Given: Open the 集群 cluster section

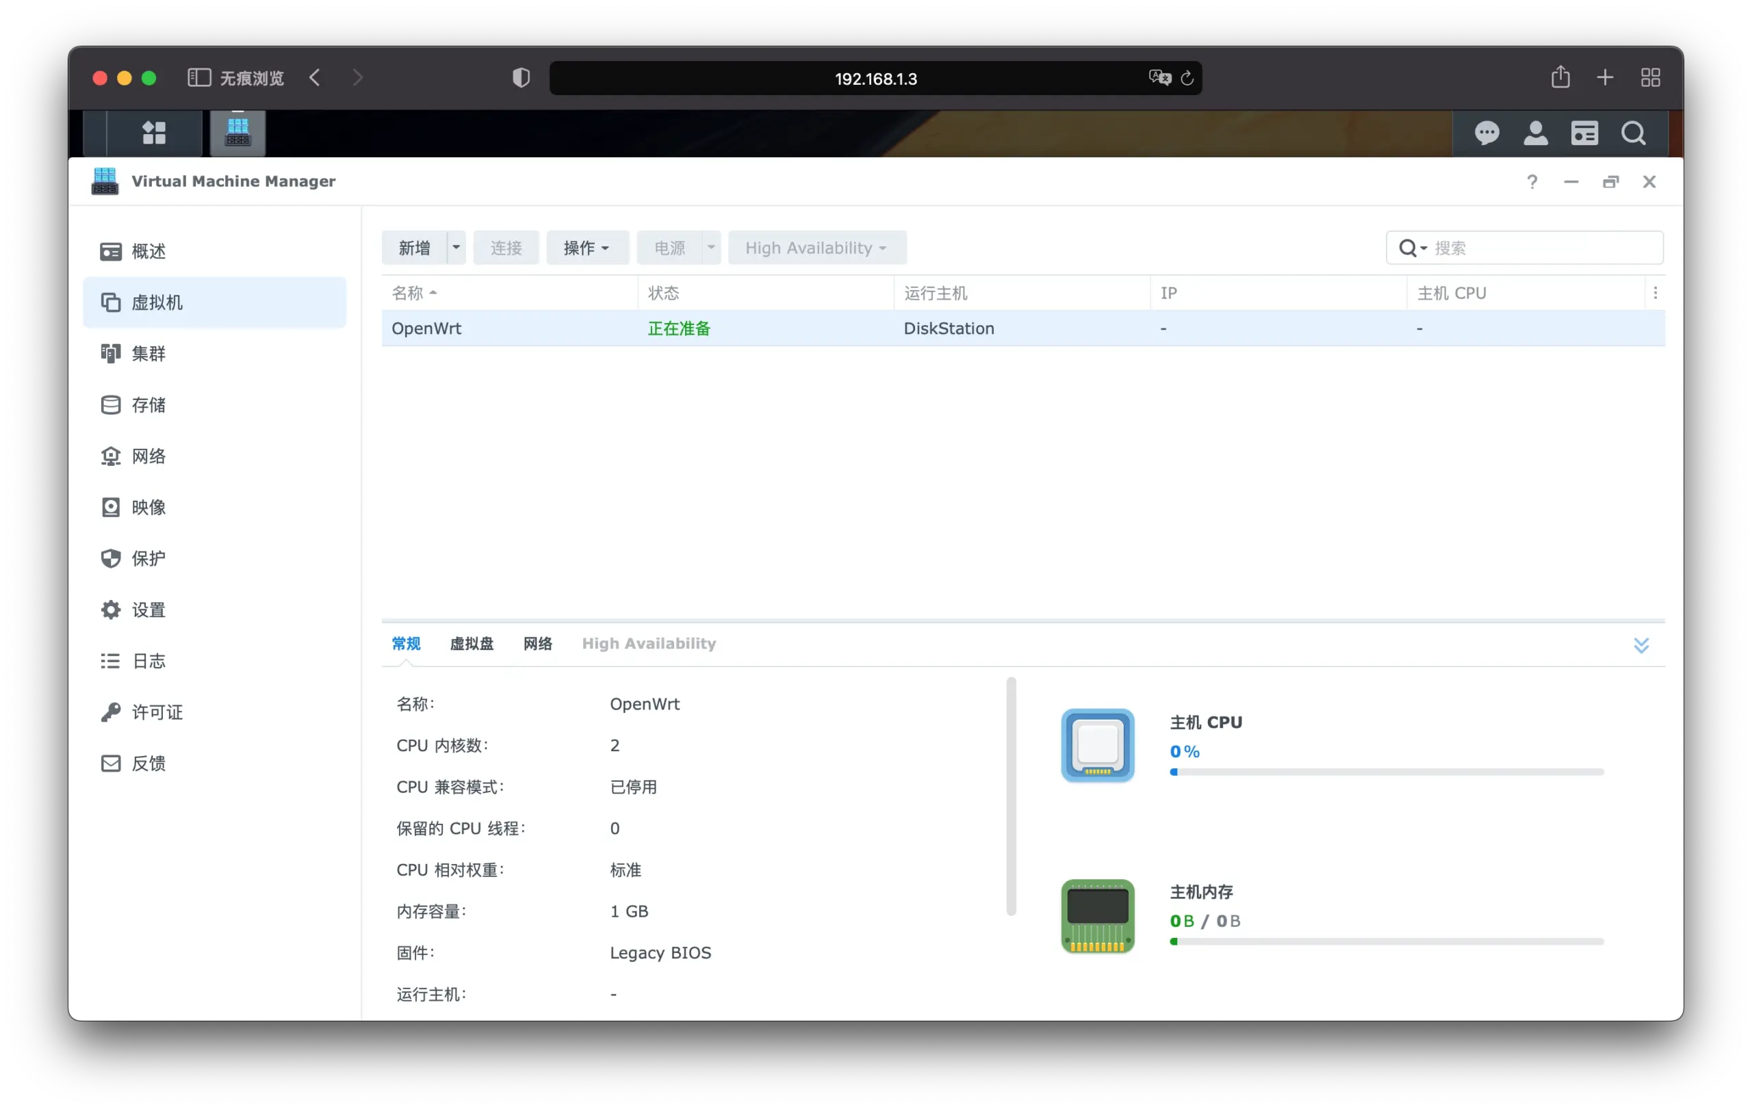Looking at the screenshot, I should (215, 354).
